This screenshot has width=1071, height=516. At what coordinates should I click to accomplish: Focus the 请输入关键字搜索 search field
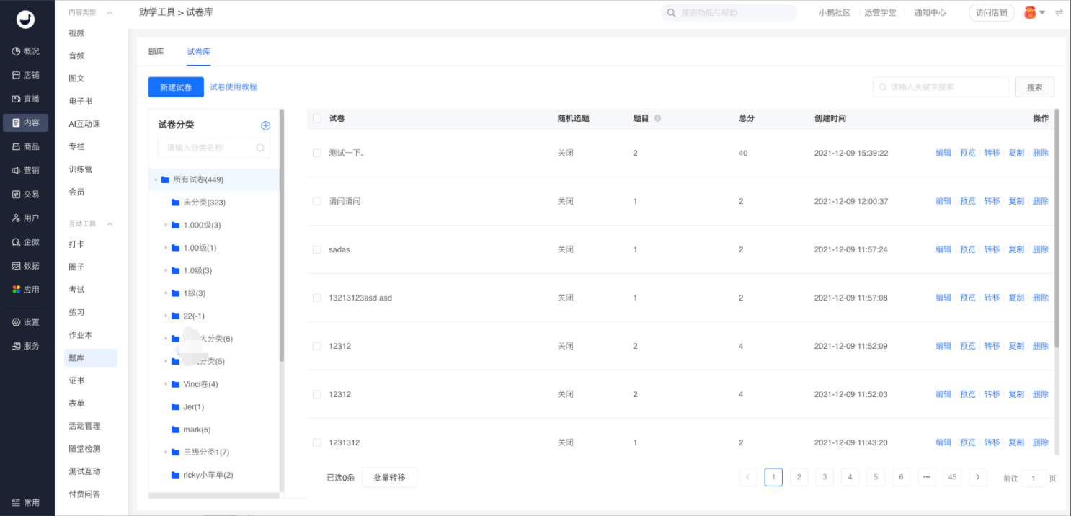point(941,87)
